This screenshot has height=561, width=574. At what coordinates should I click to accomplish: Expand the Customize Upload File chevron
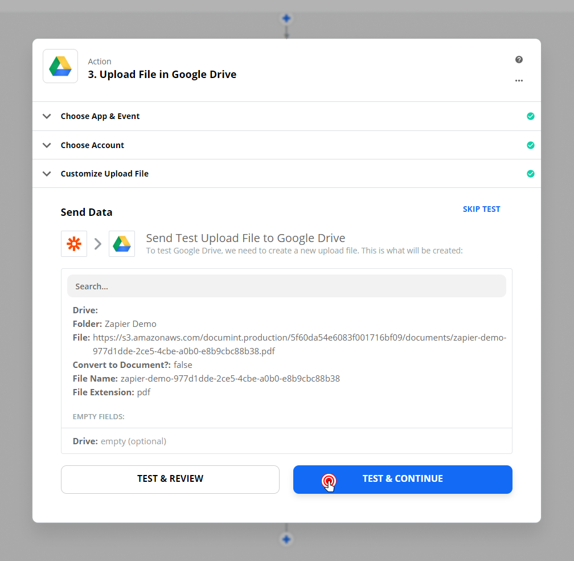point(47,174)
